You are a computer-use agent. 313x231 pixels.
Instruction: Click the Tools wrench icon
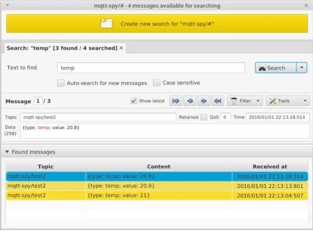pyautogui.click(x=273, y=101)
